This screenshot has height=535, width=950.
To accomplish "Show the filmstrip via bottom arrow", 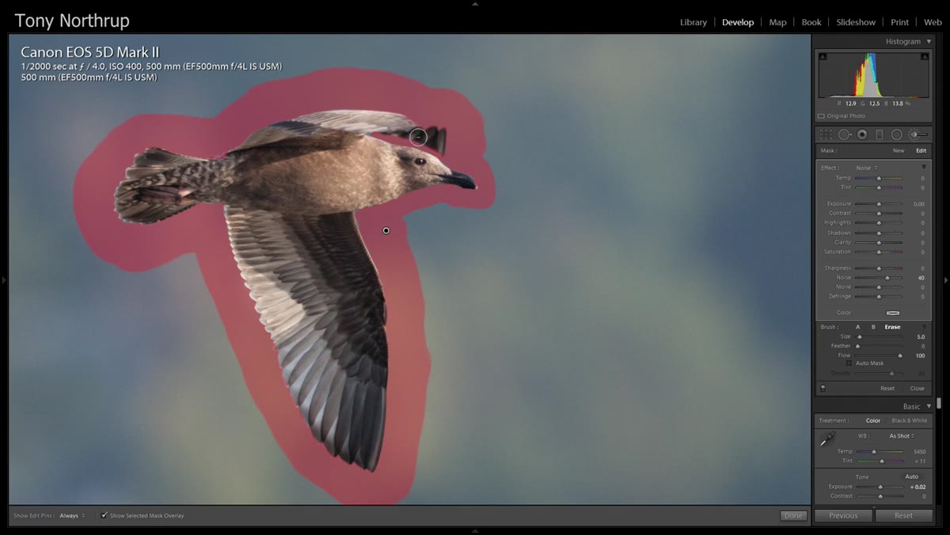I will [x=475, y=531].
